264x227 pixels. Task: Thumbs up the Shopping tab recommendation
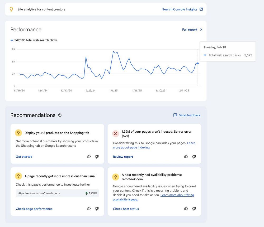tap(89, 157)
